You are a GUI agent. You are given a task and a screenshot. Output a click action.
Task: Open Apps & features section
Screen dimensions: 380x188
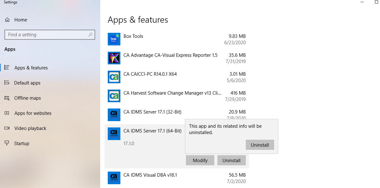pos(31,68)
